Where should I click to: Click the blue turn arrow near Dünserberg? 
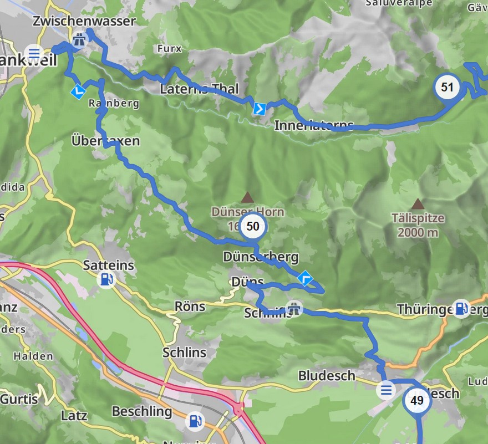pos(305,278)
